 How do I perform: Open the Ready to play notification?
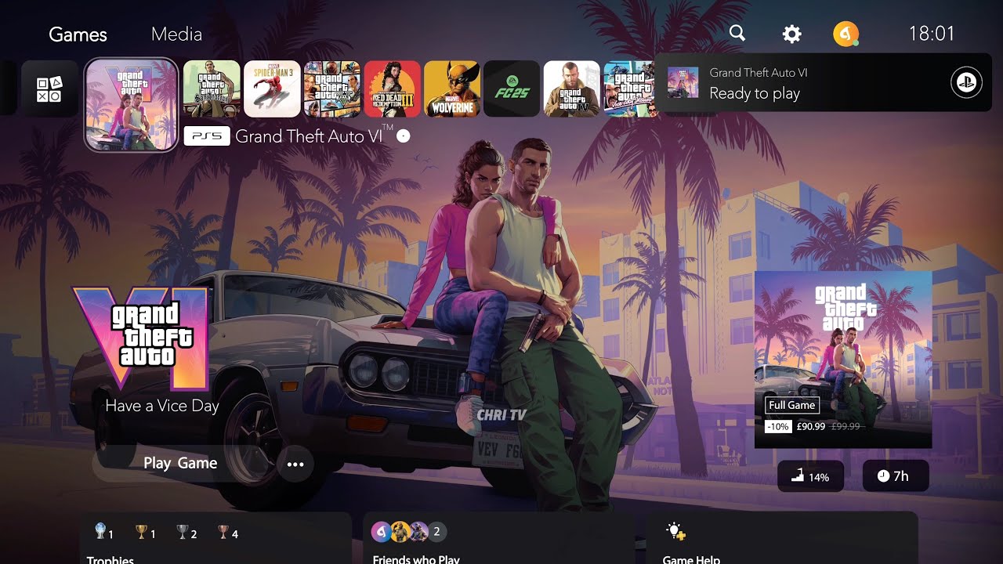[x=823, y=83]
